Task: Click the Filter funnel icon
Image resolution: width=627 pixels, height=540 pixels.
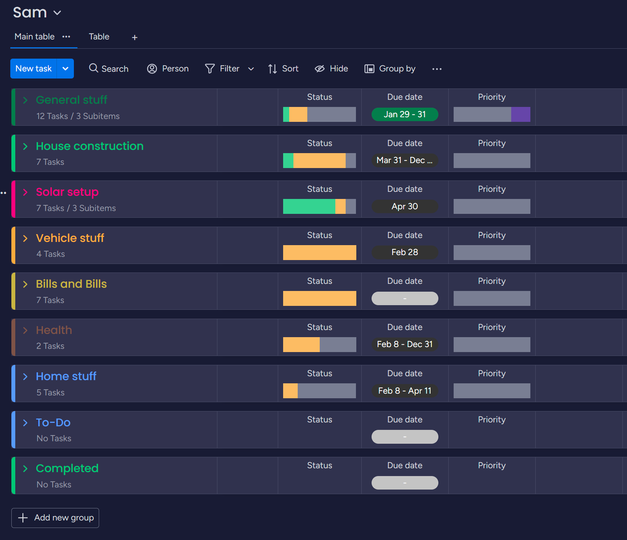Action: click(x=210, y=69)
